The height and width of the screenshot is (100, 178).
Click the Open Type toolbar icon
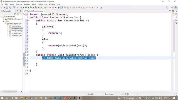pos(50,7)
